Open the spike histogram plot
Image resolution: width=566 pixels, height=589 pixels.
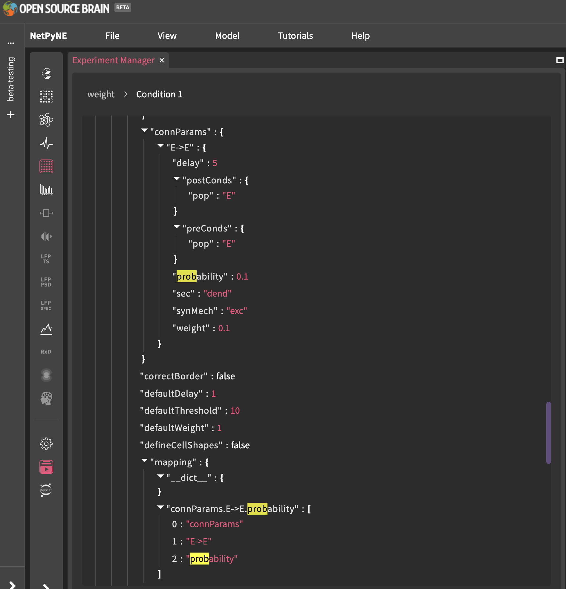(46, 190)
